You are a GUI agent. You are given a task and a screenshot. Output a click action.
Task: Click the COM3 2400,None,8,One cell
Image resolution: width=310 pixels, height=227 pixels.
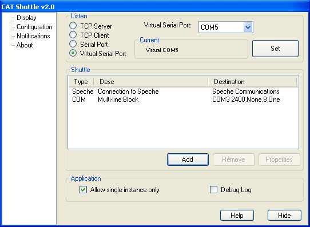click(x=246, y=99)
